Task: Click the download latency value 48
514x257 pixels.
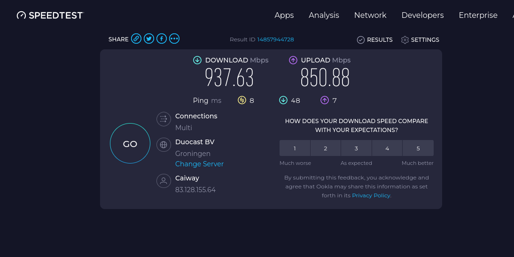Action: point(296,100)
